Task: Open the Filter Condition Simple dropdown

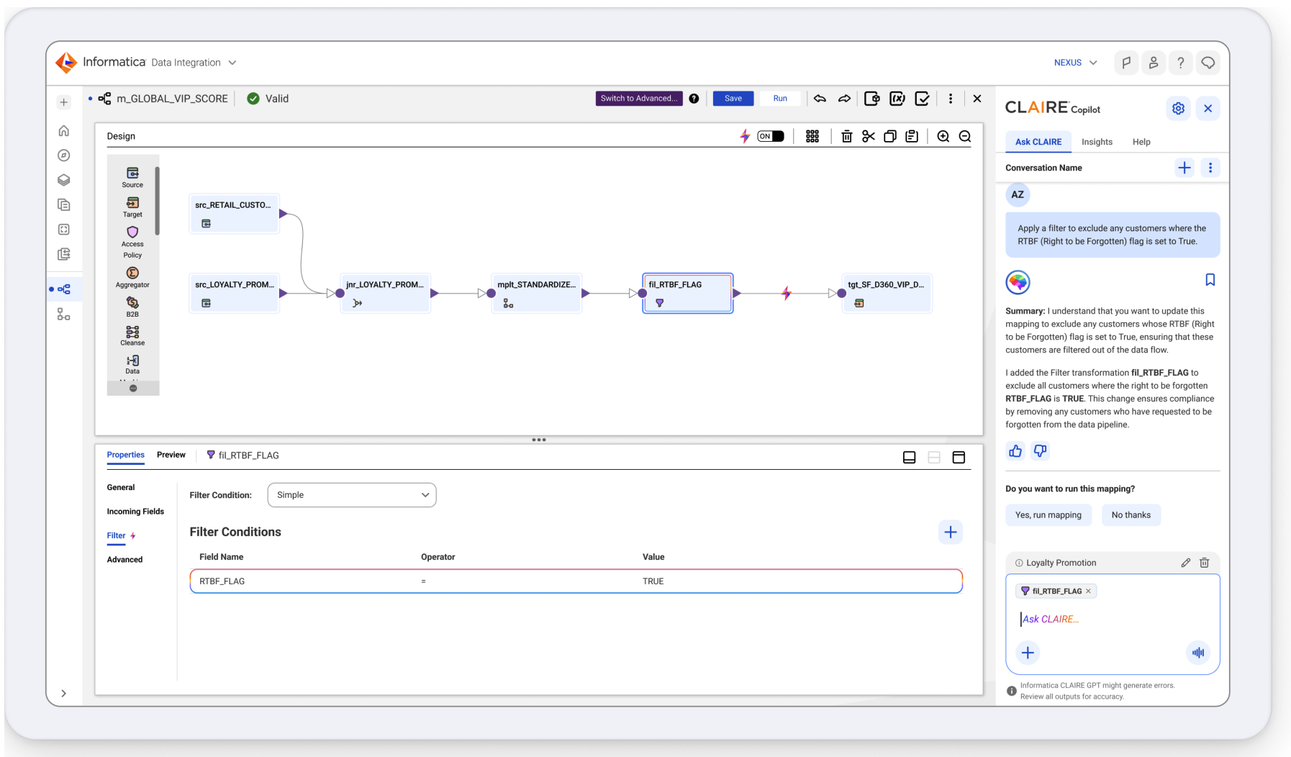Action: (352, 495)
